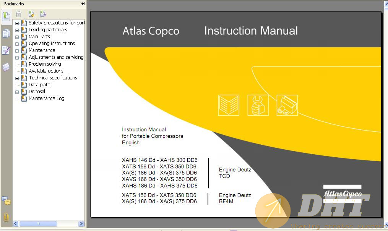Expand Safety precautions bookmark
This screenshot has height=231, width=388.
tap(17, 23)
